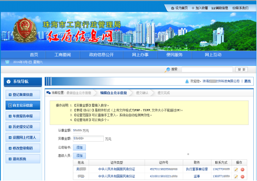Image resolution: width=257 pixels, height=181 pixels.
Task: Click the calendar icon beside the date
Action: (7, 62)
